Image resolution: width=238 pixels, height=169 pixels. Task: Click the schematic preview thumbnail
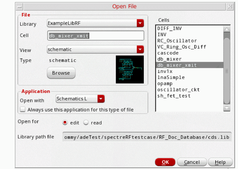pos(130,69)
